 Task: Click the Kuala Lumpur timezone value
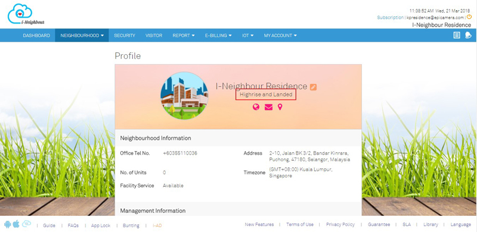pyautogui.click(x=301, y=173)
